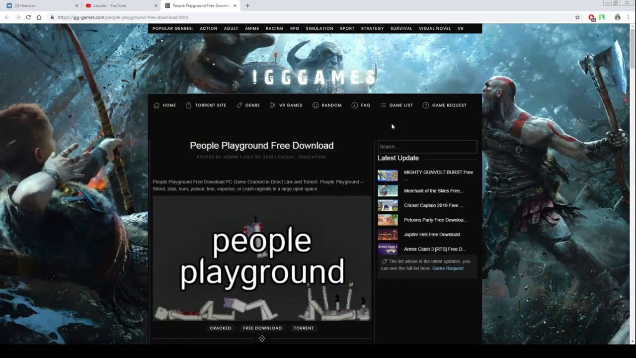636x358 pixels.
Task: Click the Game Request link in sidebar note
Action: (x=448, y=268)
